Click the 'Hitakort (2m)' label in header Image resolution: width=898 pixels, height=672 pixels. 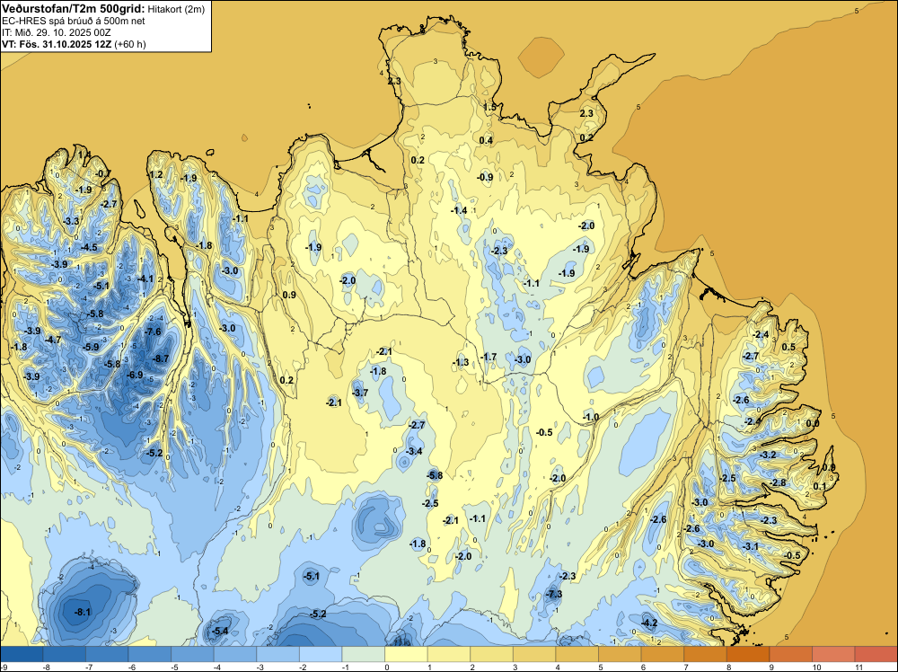[176, 9]
